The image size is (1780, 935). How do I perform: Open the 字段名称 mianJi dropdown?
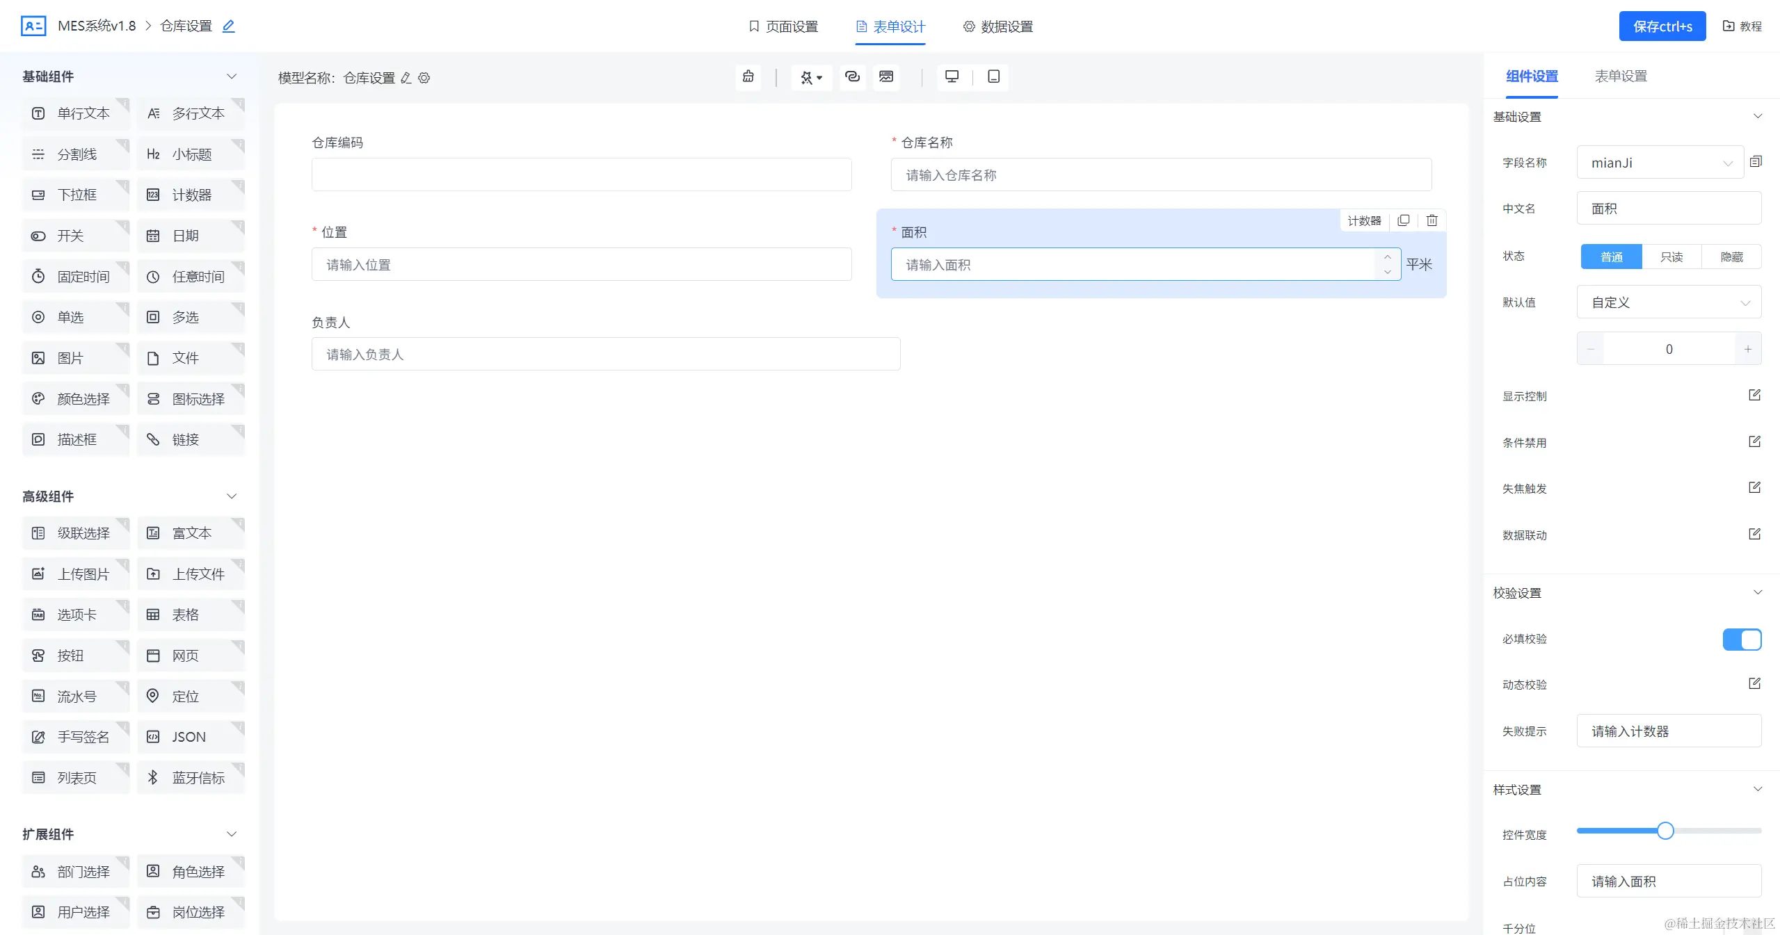1659,163
